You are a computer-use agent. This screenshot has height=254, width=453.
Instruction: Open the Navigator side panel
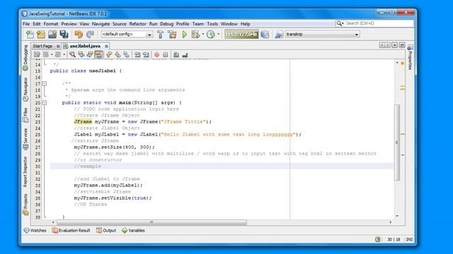25,90
